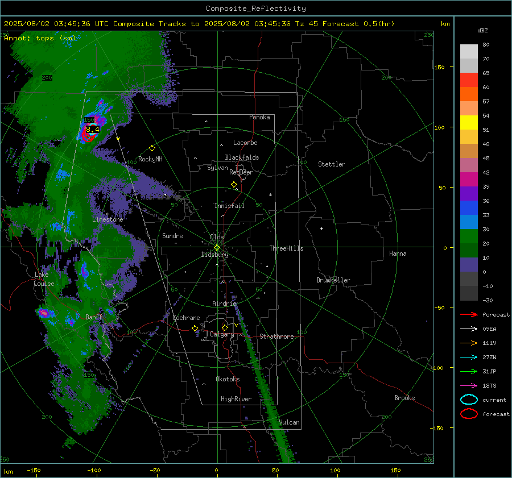The width and height of the screenshot is (512, 478).
Task: Click the Banff label on the map
Action: [x=94, y=317]
